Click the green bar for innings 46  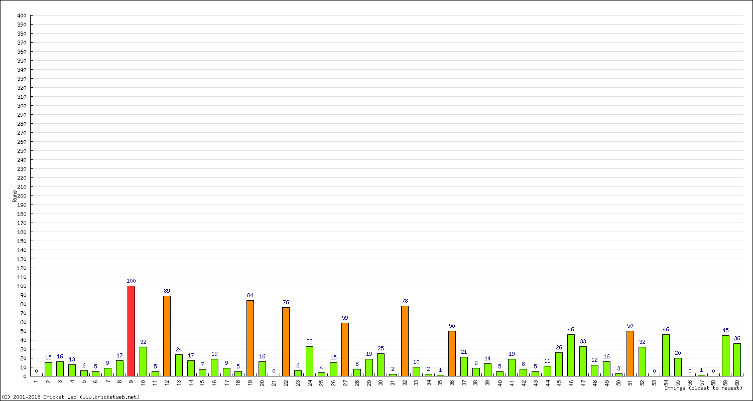coord(571,355)
